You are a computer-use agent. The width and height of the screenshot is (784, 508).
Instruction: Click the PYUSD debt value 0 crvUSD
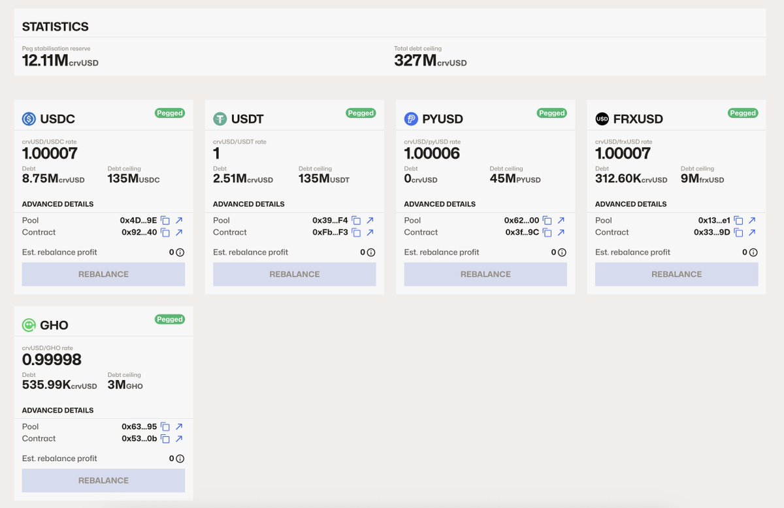click(x=421, y=179)
